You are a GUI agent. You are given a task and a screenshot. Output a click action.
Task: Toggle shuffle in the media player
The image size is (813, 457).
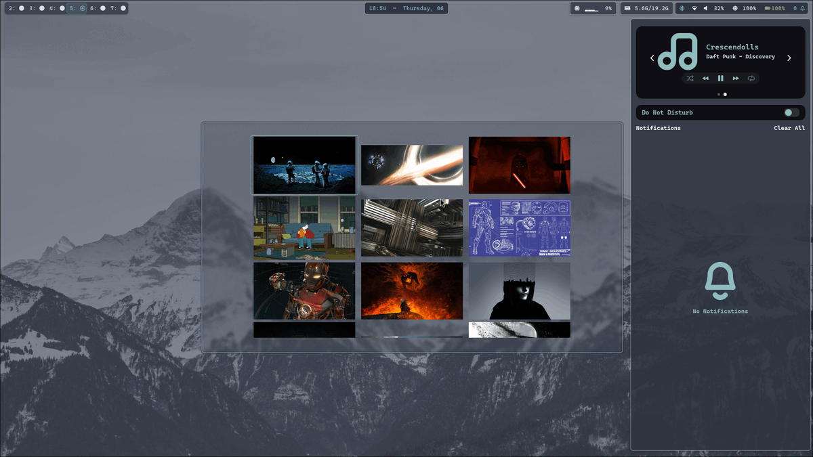click(x=690, y=79)
